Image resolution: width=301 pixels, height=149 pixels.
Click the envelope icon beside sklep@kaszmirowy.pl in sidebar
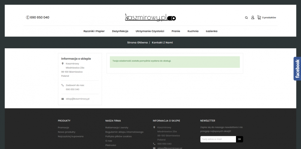63,99
